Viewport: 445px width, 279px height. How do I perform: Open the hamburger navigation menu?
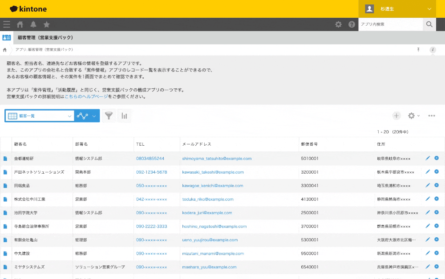(x=6, y=24)
